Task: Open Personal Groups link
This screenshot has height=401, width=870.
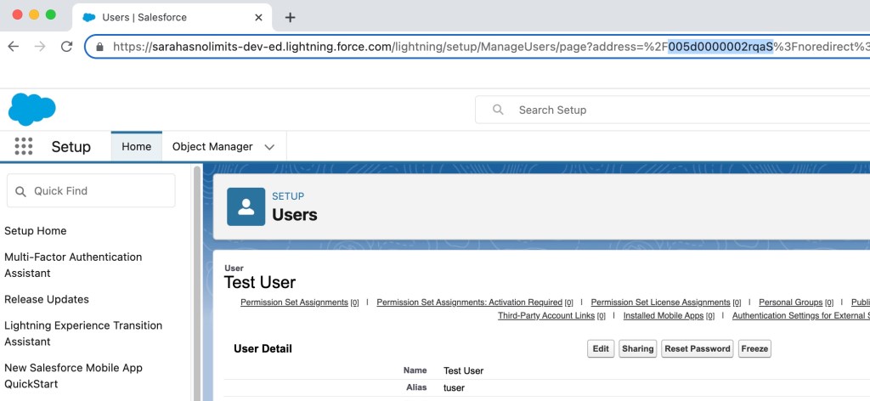Action: tap(791, 302)
